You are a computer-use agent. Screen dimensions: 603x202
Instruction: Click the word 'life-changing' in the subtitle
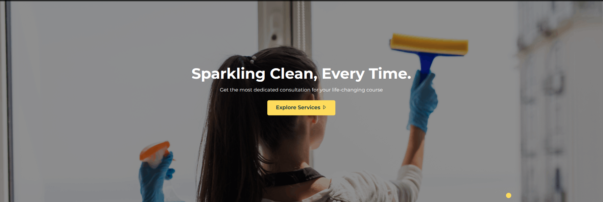(349, 90)
